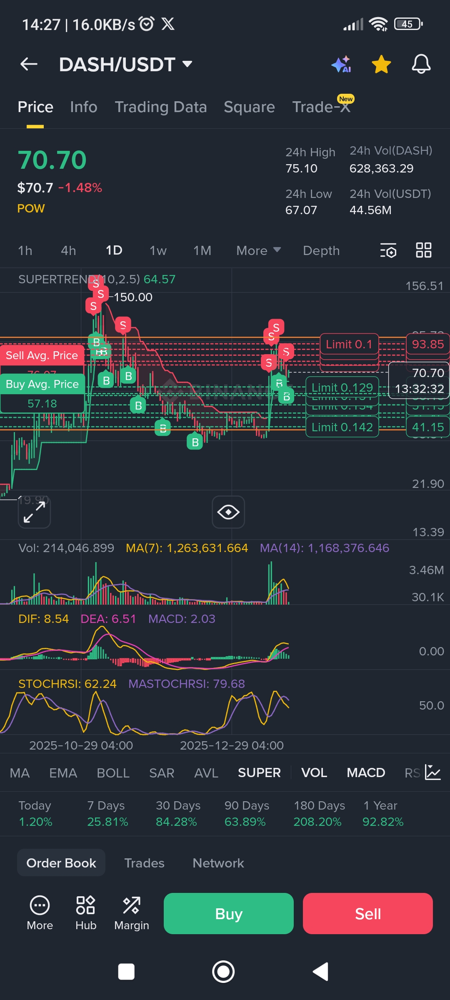Viewport: 450px width, 1000px height.
Task: Open the Depth chart view
Action: (x=321, y=250)
